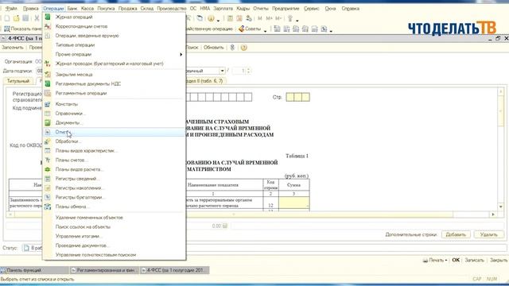Screen dimensions: 509x286
Task: Select Регистры накопления... entry
Action: 80,188
